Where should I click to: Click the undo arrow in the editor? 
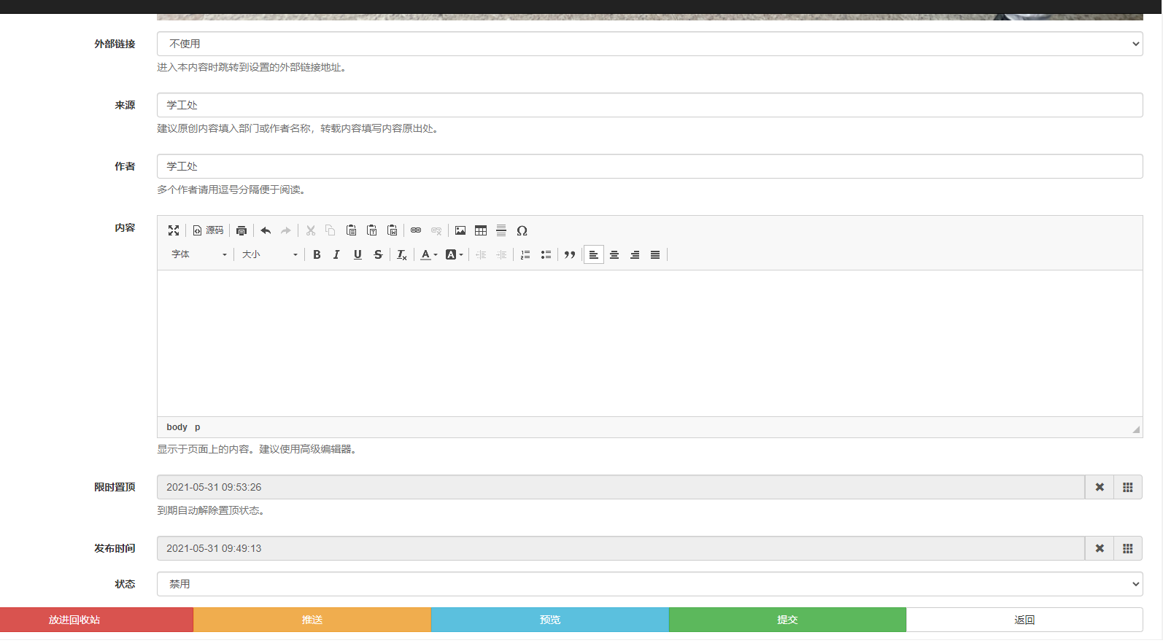tap(266, 230)
